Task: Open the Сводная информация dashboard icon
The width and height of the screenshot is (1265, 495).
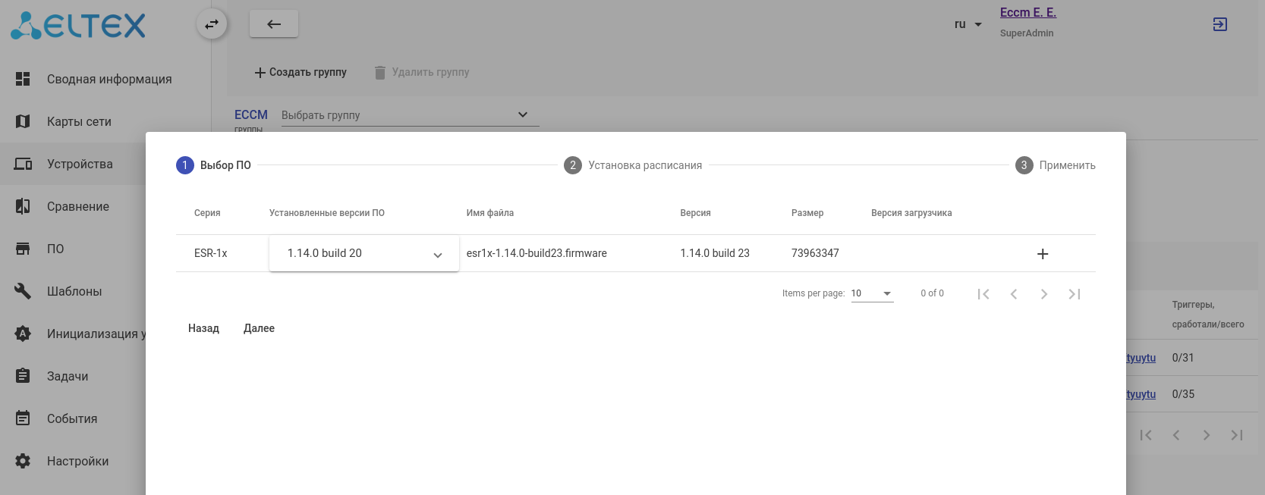Action: [x=23, y=79]
